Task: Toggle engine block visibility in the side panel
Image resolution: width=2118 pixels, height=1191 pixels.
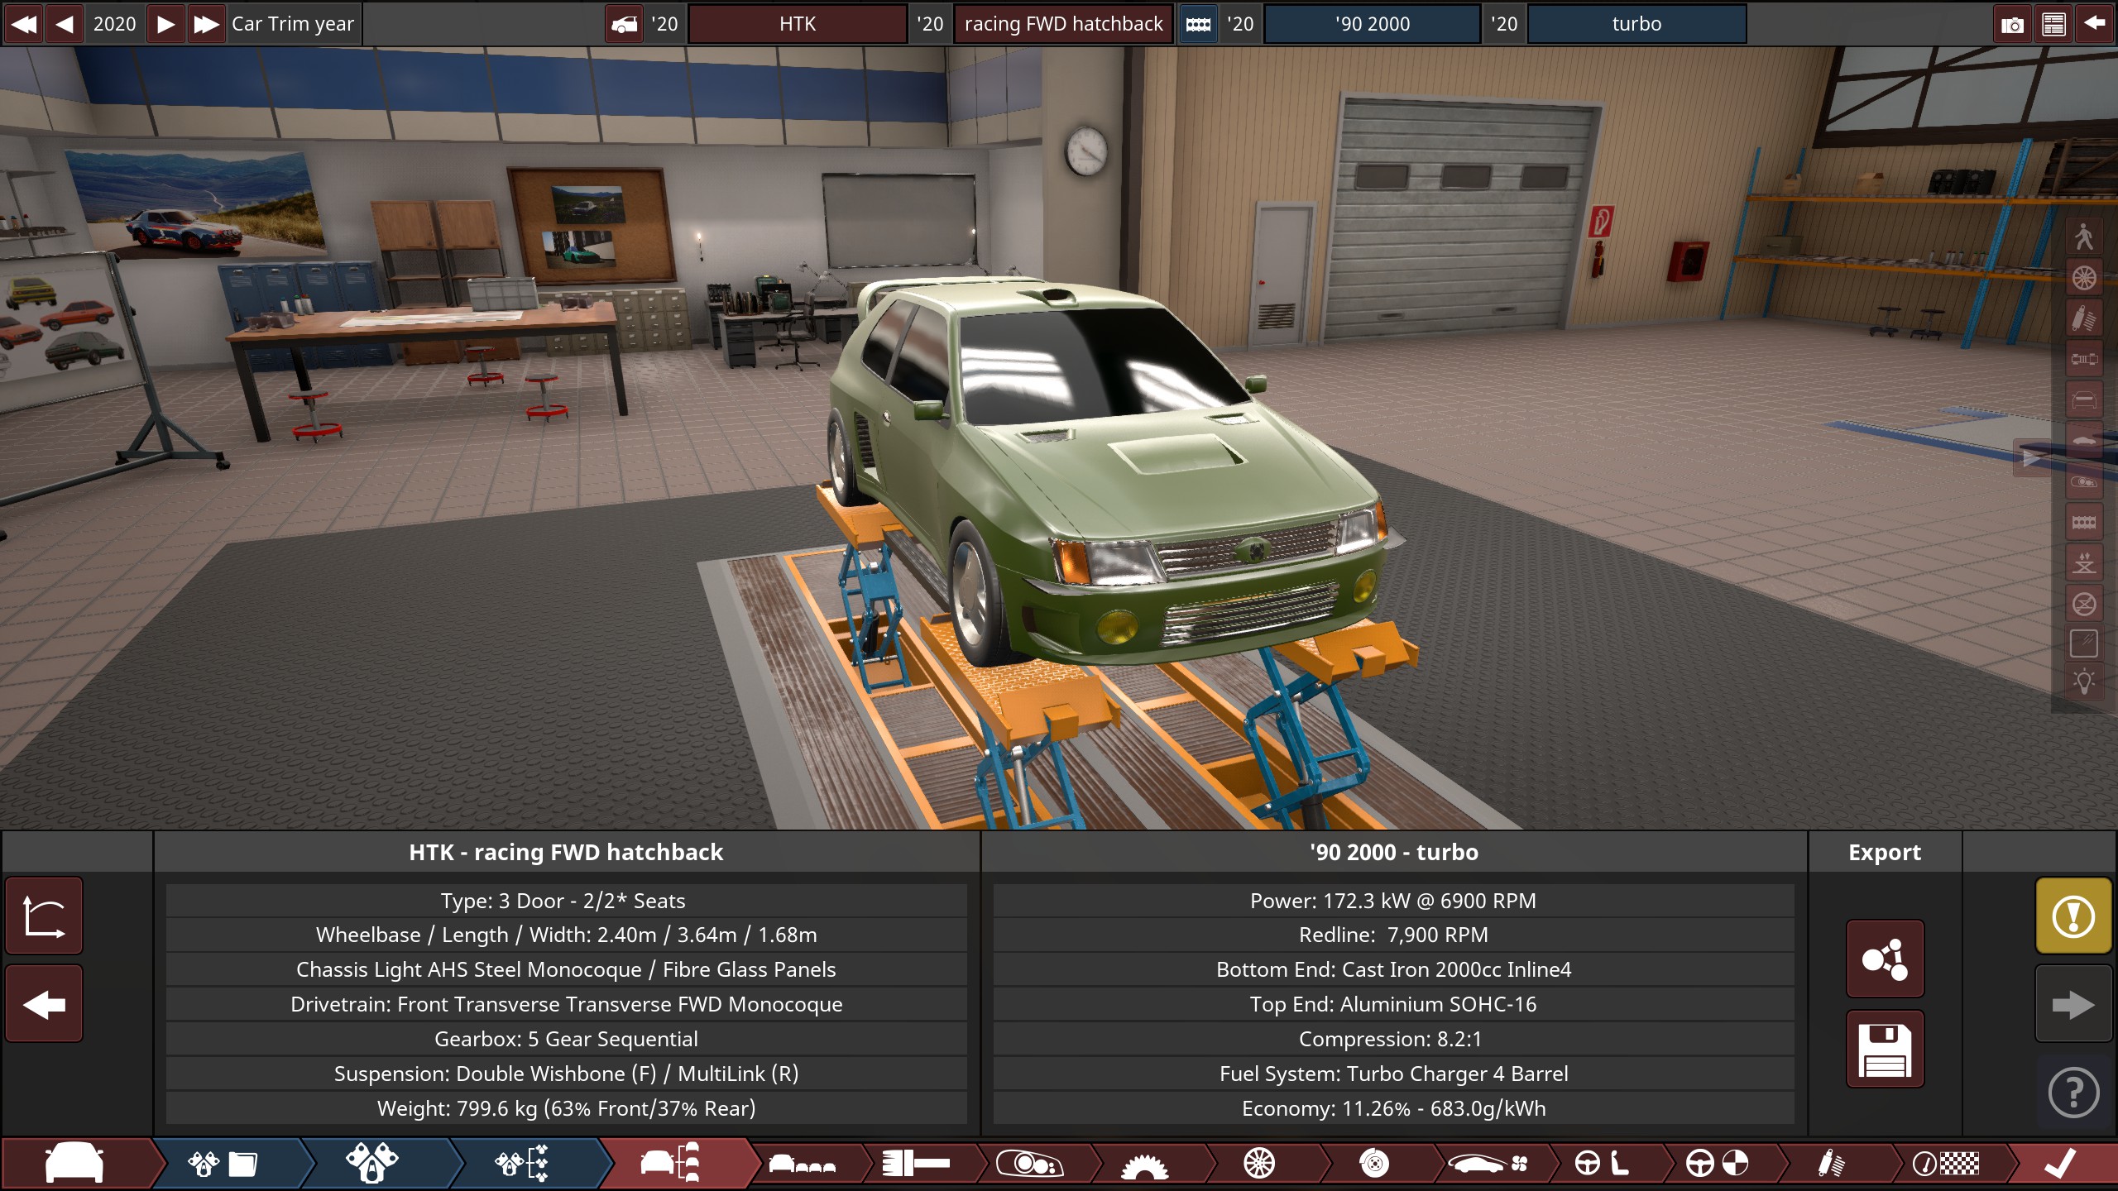Action: 2084,522
